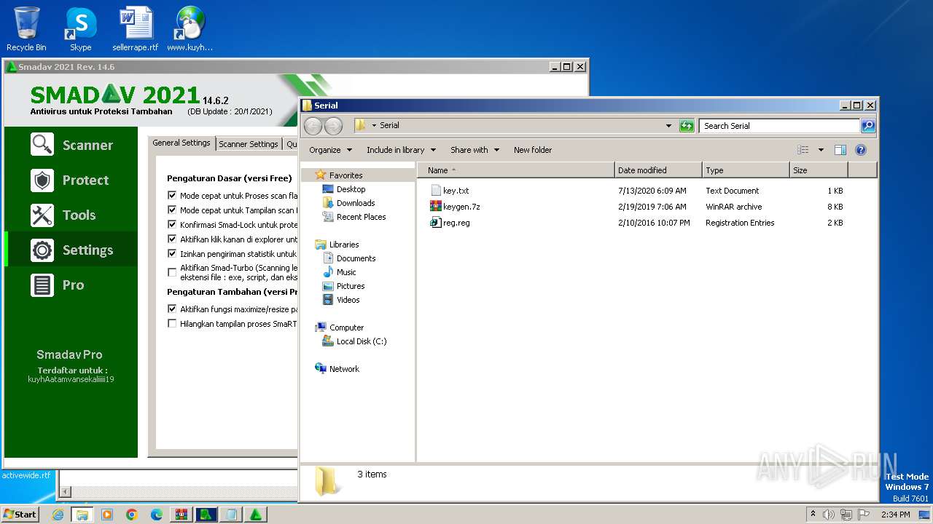Click the New folder button

pos(533,150)
